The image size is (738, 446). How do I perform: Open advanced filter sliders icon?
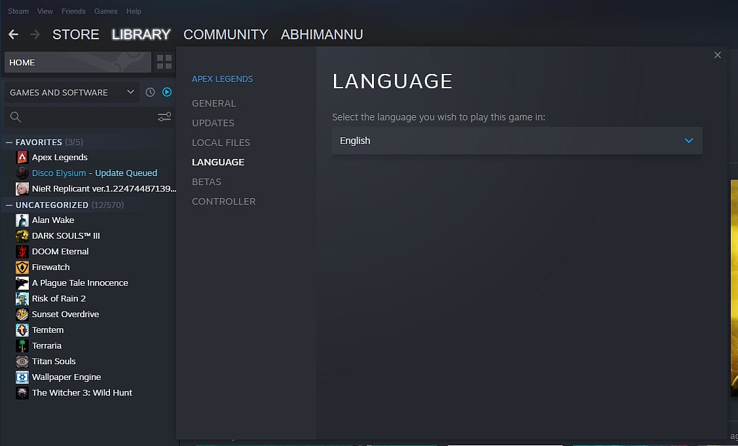pyautogui.click(x=164, y=116)
